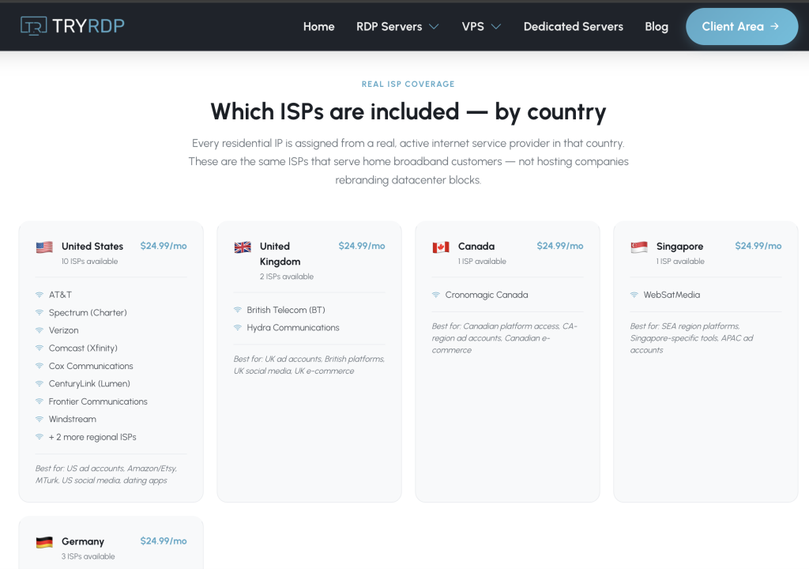Image resolution: width=809 pixels, height=569 pixels.
Task: Click the Verizon ISP entry
Action: click(63, 330)
